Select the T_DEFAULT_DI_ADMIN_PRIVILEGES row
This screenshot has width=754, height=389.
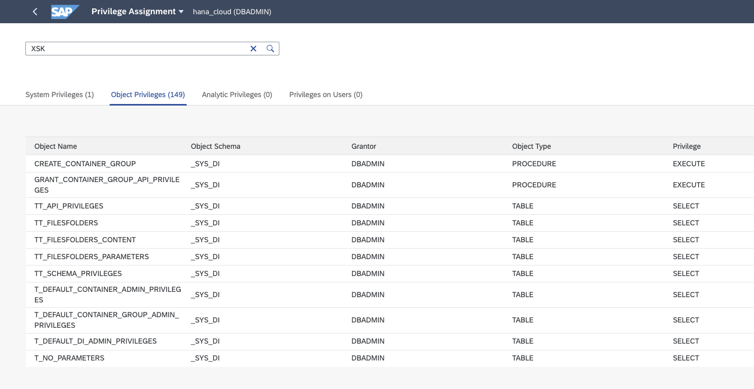point(389,341)
